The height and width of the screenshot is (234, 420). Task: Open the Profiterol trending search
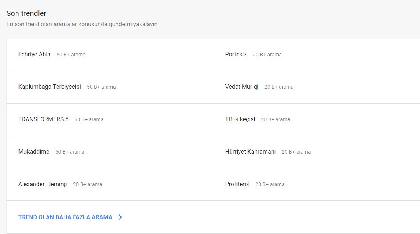click(x=237, y=184)
